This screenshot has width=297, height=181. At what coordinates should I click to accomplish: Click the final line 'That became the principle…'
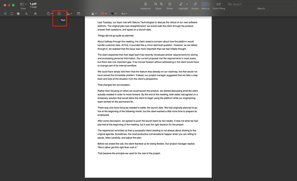click(129, 153)
